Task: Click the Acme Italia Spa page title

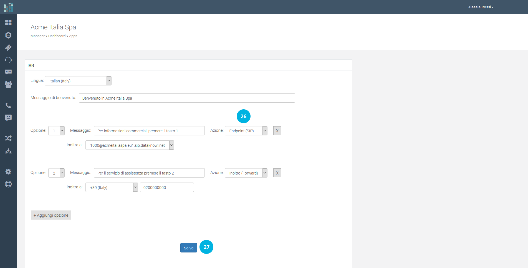Action: (x=53, y=27)
